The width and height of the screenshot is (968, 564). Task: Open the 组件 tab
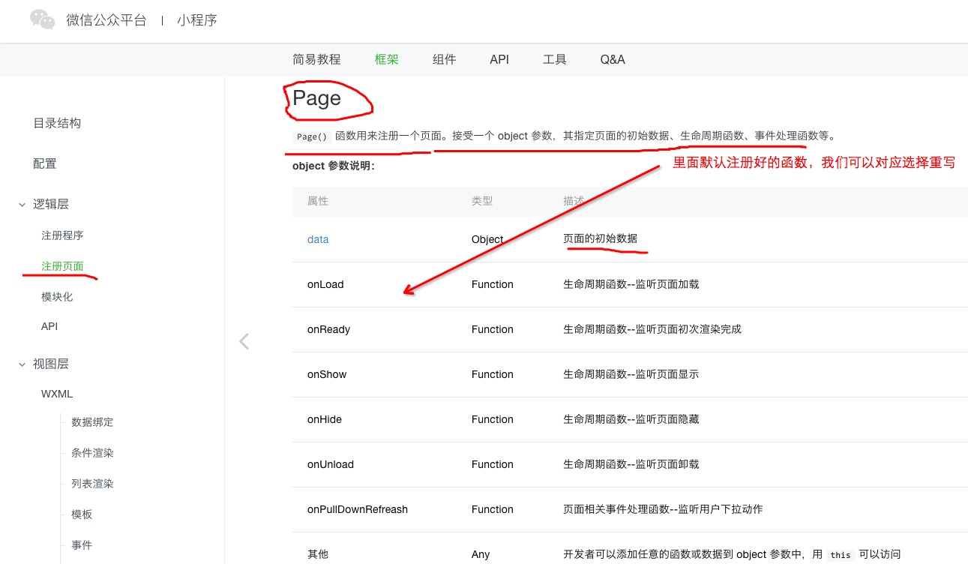coord(444,59)
